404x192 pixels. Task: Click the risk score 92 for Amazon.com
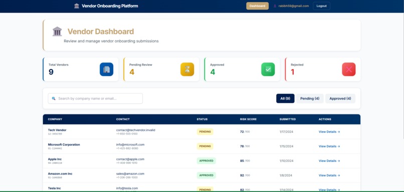pyautogui.click(x=242, y=175)
